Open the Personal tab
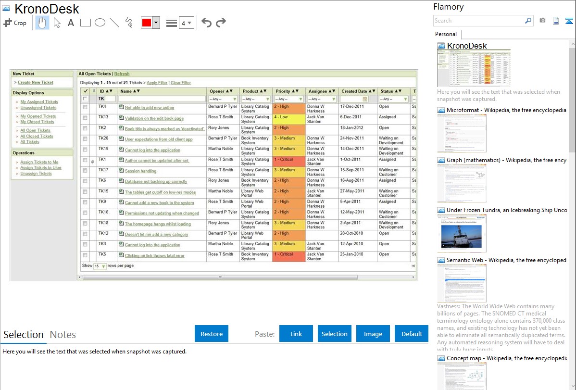 (446, 34)
